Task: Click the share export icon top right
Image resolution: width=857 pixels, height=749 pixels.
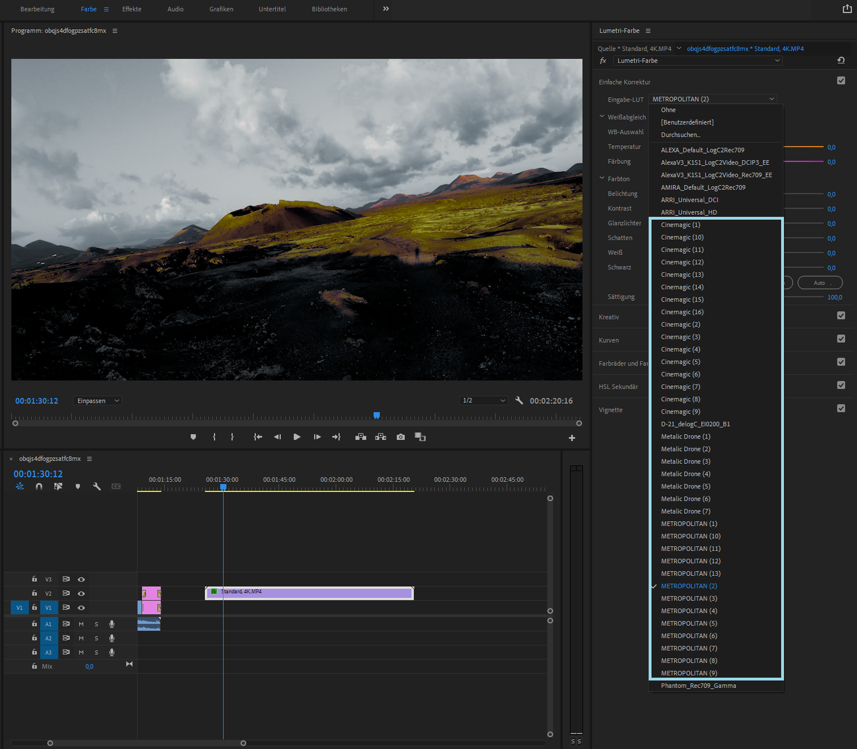Action: 847,9
